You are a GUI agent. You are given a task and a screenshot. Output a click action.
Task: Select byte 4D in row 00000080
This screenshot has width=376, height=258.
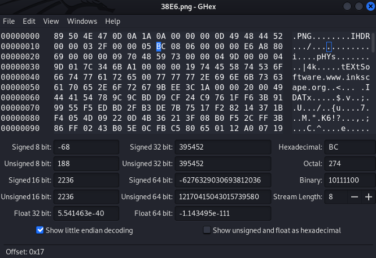point(88,118)
